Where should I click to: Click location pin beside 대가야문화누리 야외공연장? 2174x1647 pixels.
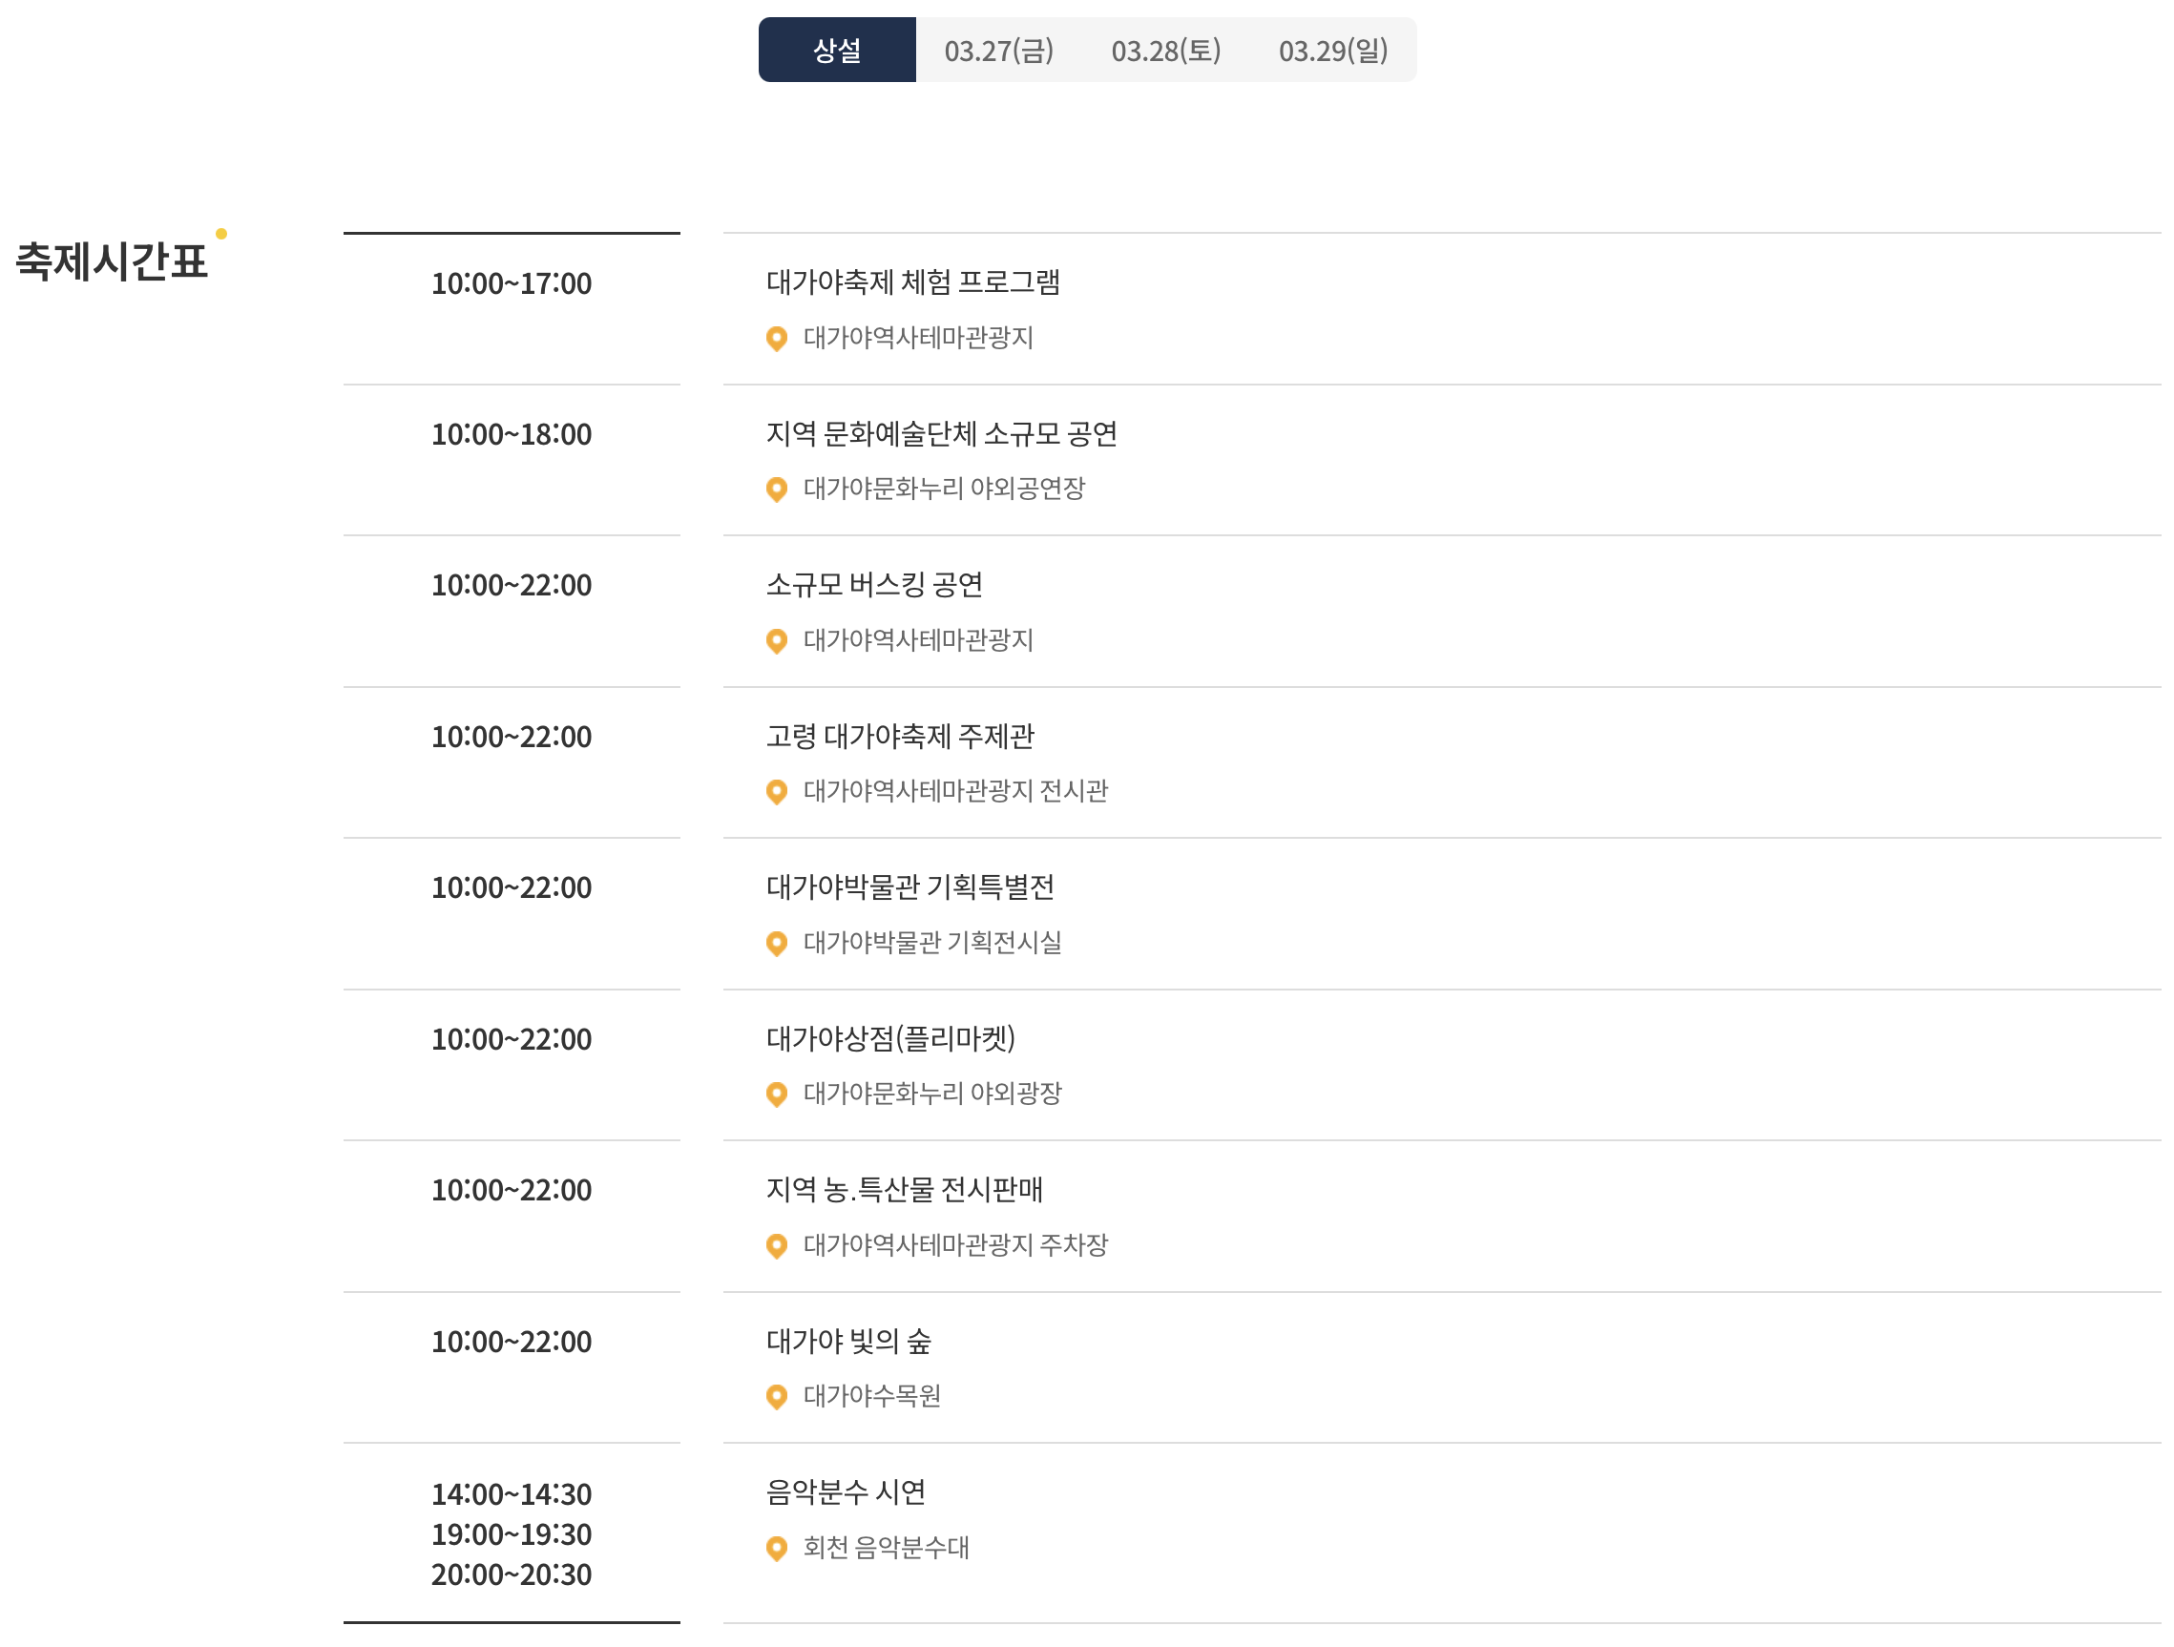(777, 490)
